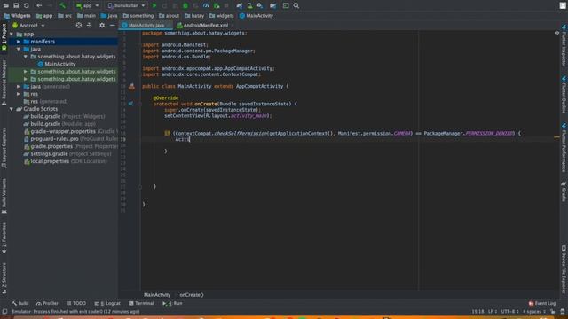The height and width of the screenshot is (319, 568).
Task: Navigate back with the left arrow icon
Action: pos(39,5)
